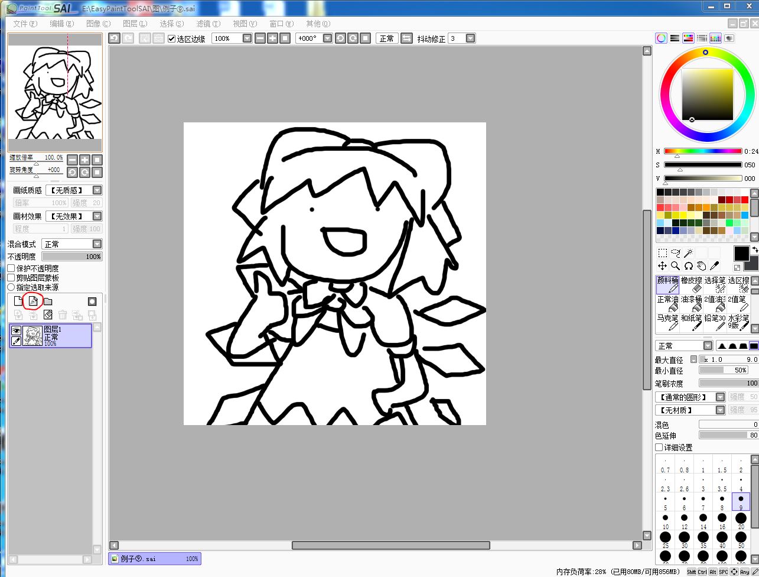Click the 正常 button in the top toolbar
The image size is (759, 577).
(x=387, y=38)
